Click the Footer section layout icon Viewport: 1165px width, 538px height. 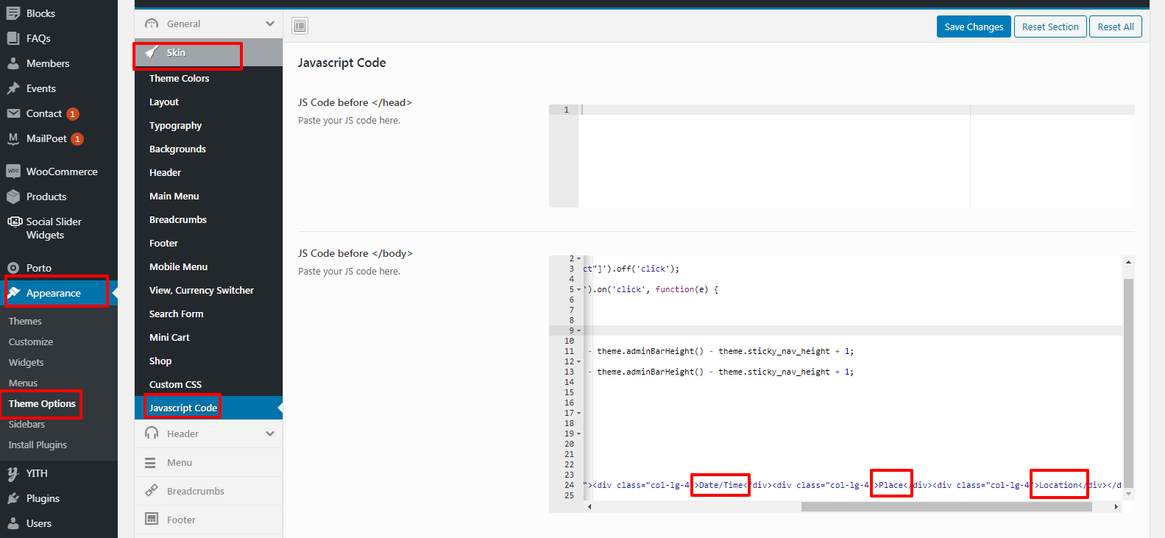tap(152, 519)
